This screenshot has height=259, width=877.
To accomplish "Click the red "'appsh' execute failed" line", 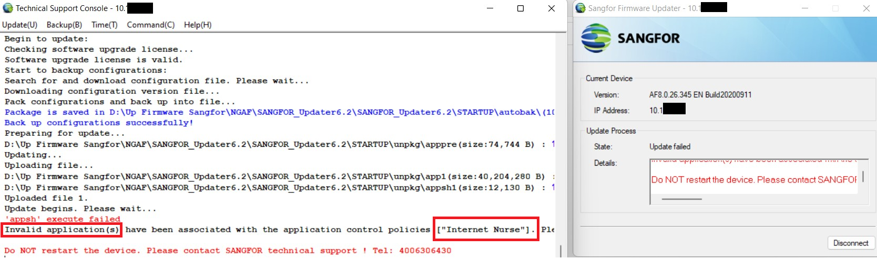I will point(63,219).
